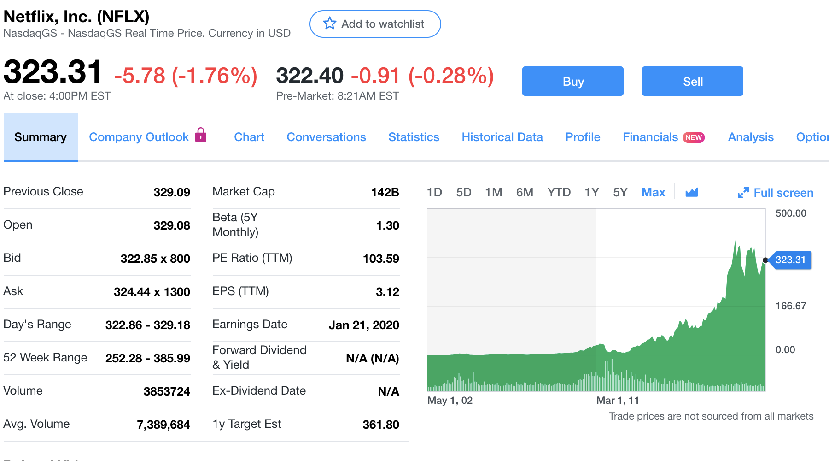Click the Volume value 3853724
Screen dimensions: 829x461
(x=167, y=391)
